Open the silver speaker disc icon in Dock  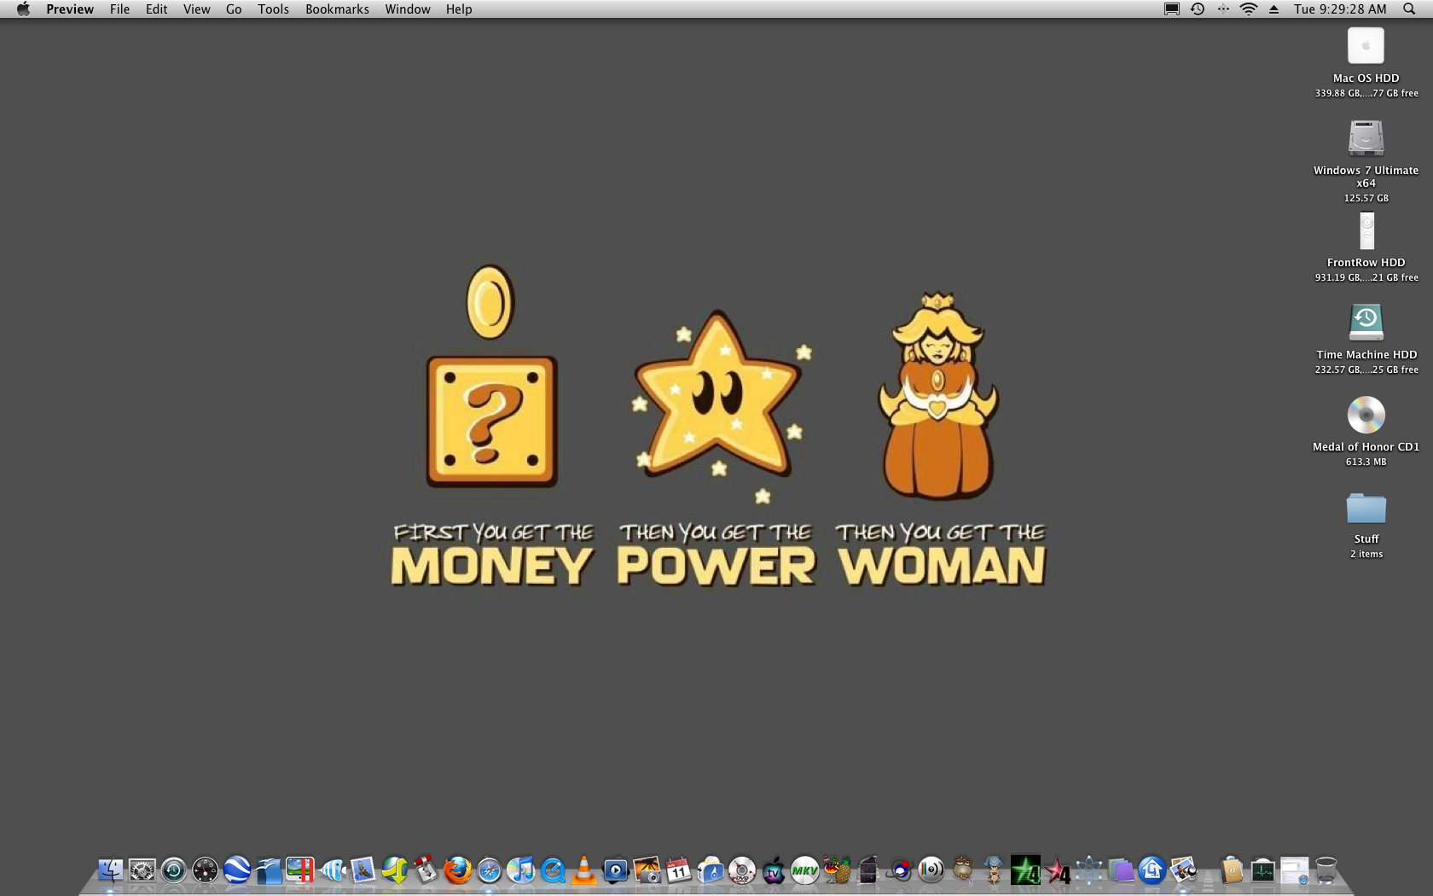coord(931,870)
